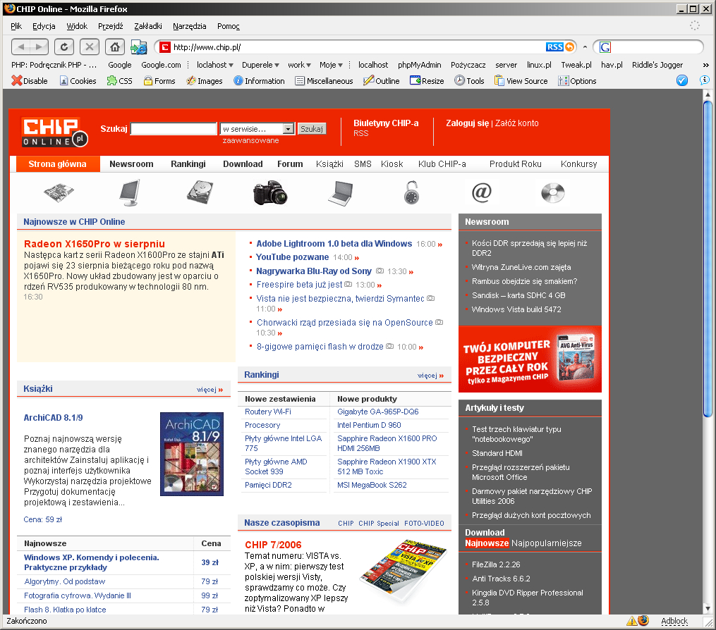This screenshot has height=630, width=716.
Task: Expand the Duperele bookmark folder
Action: coord(260,65)
